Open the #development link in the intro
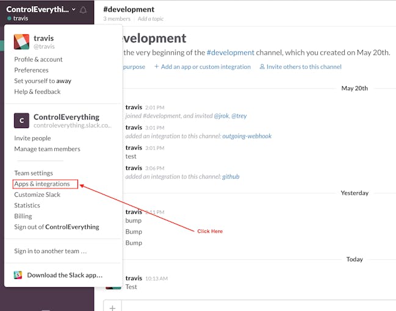 pyautogui.click(x=230, y=52)
